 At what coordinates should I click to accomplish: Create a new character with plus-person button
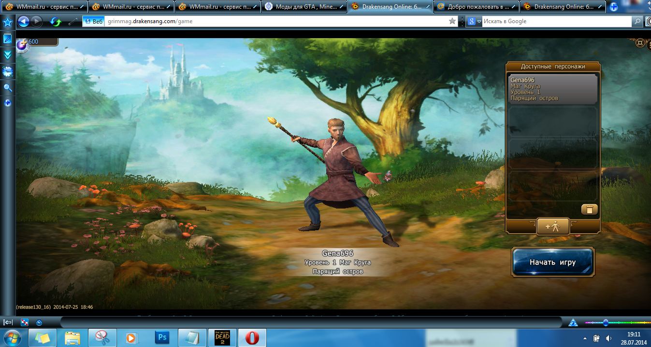click(x=552, y=226)
